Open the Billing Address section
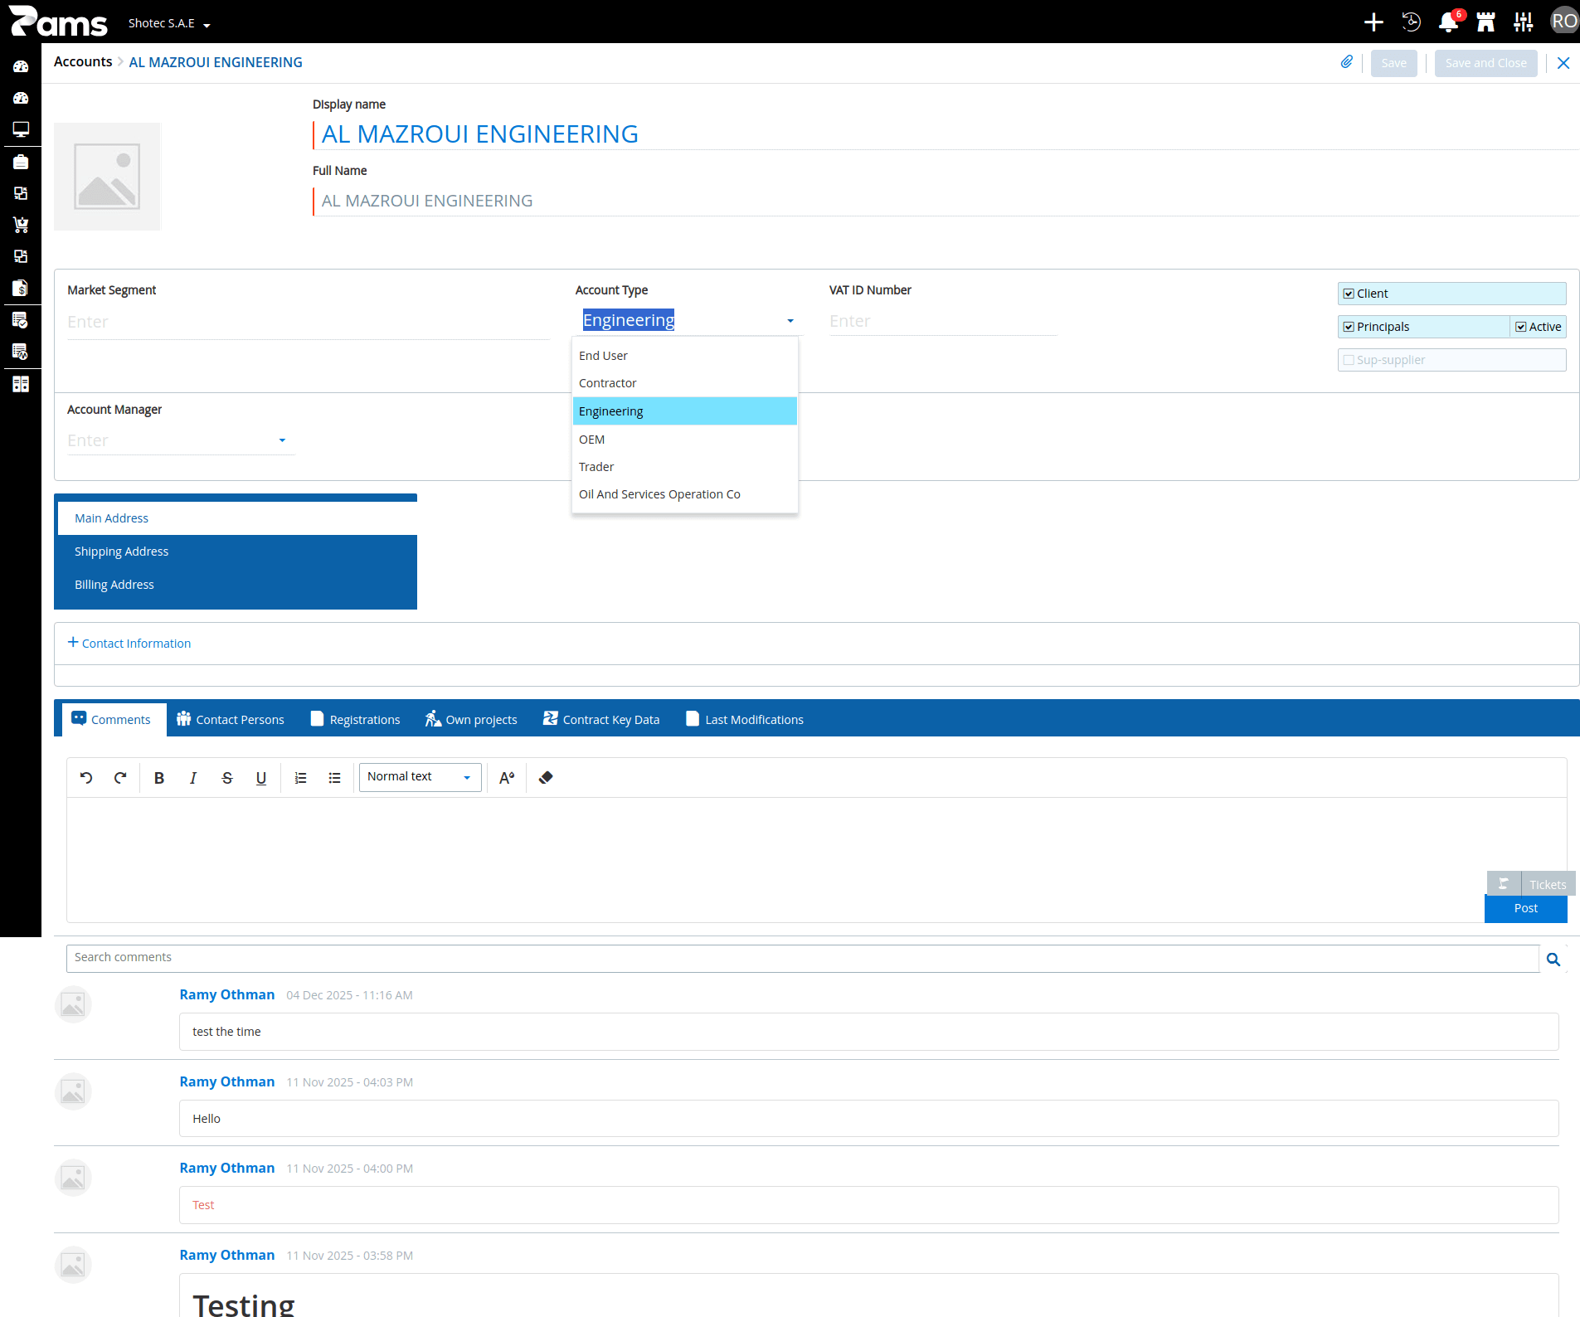The height and width of the screenshot is (1317, 1580). (237, 585)
